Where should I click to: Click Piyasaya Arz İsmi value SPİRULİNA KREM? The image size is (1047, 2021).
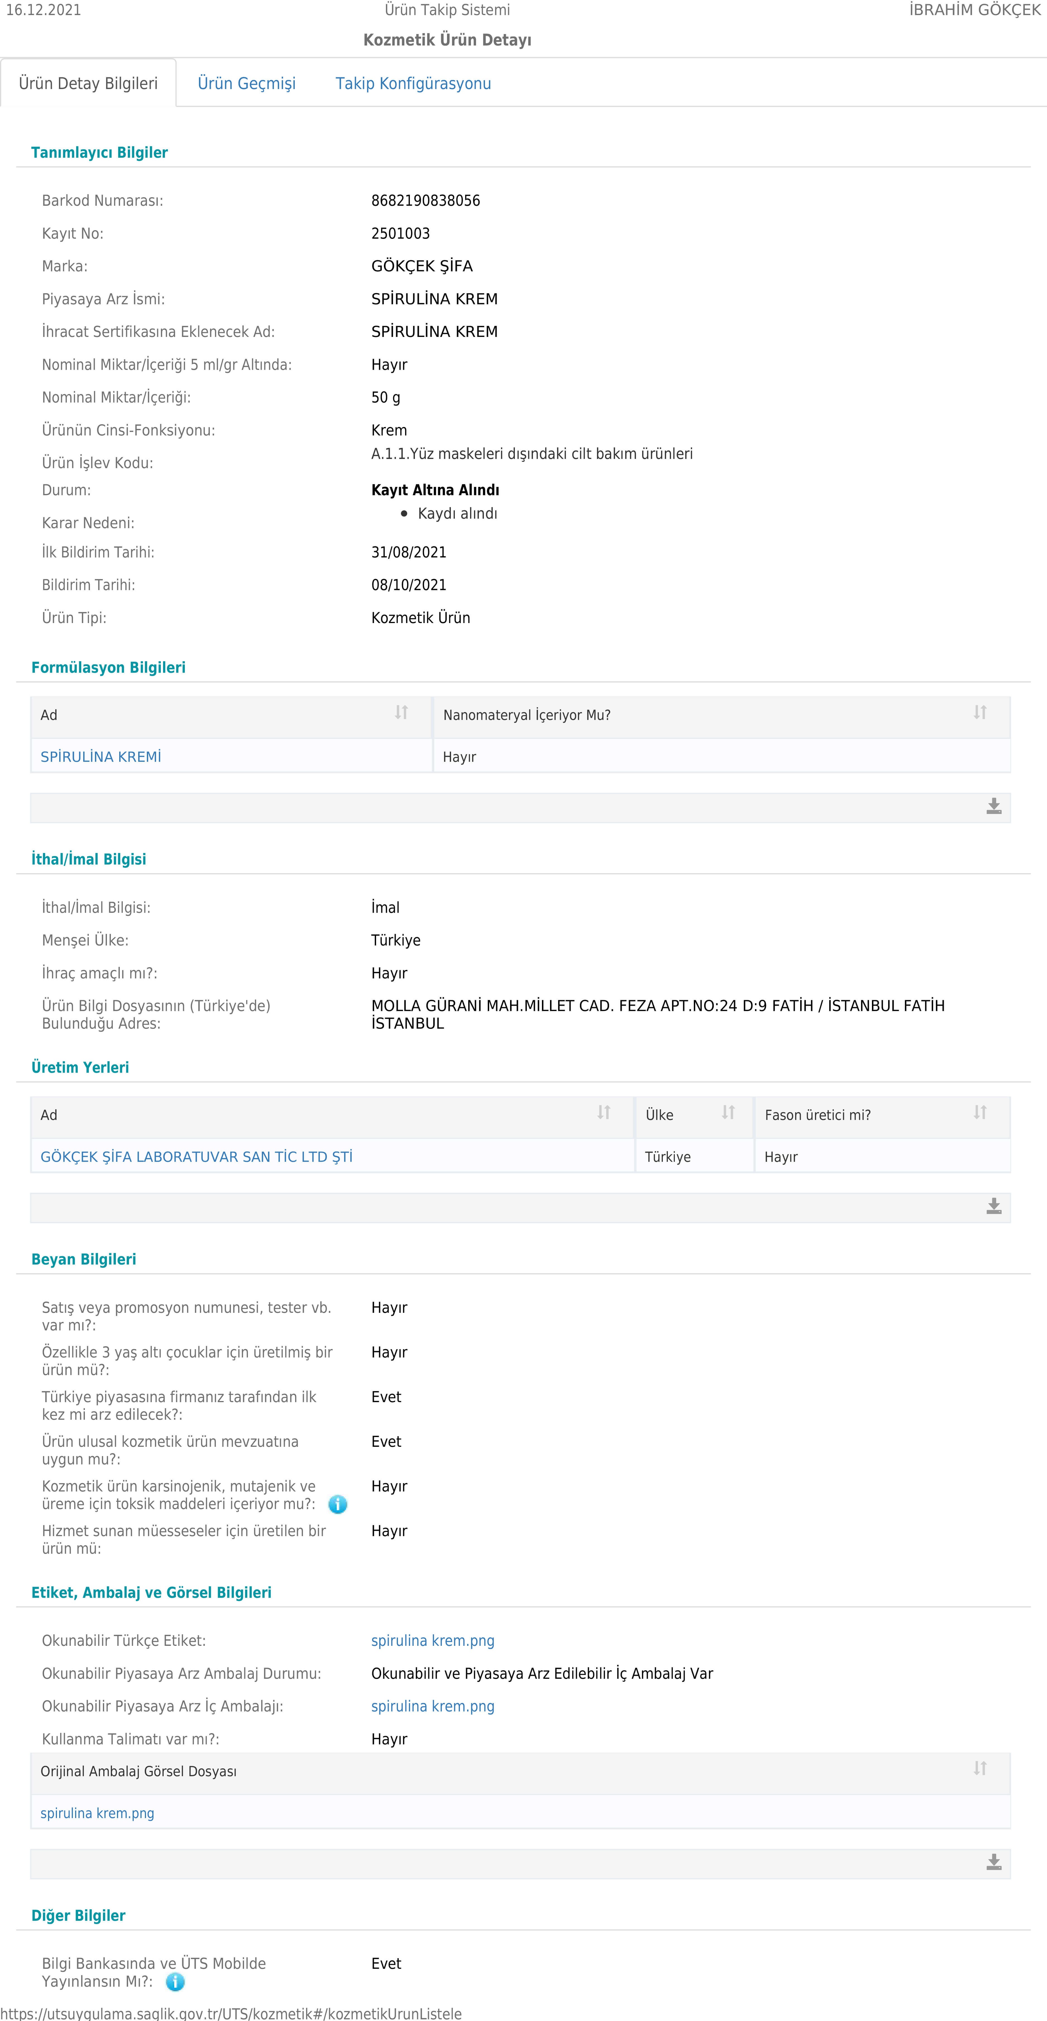coord(434,299)
